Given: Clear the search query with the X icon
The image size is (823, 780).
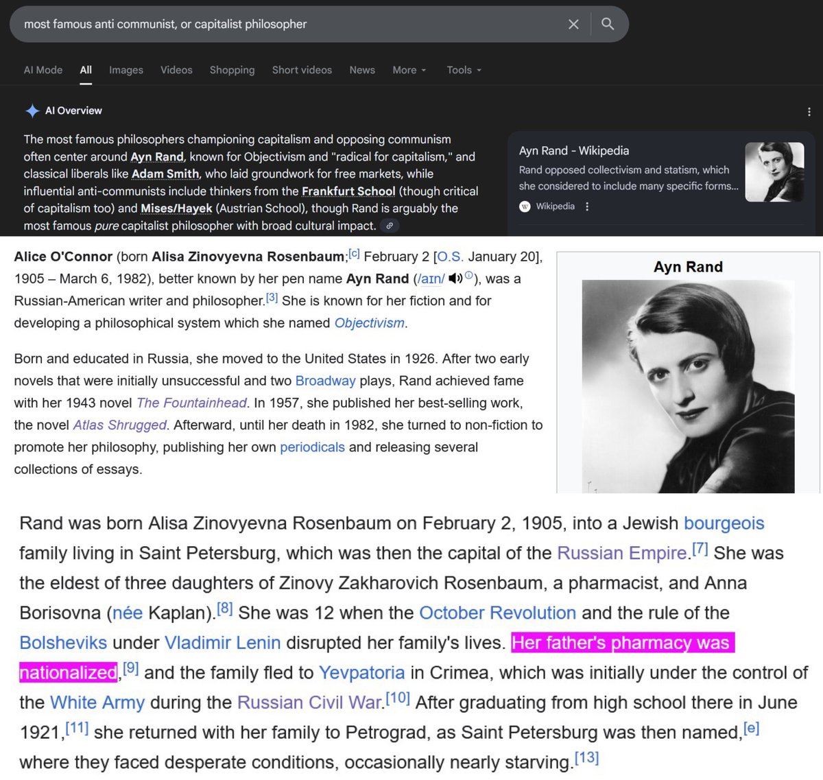Looking at the screenshot, I should pos(573,24).
